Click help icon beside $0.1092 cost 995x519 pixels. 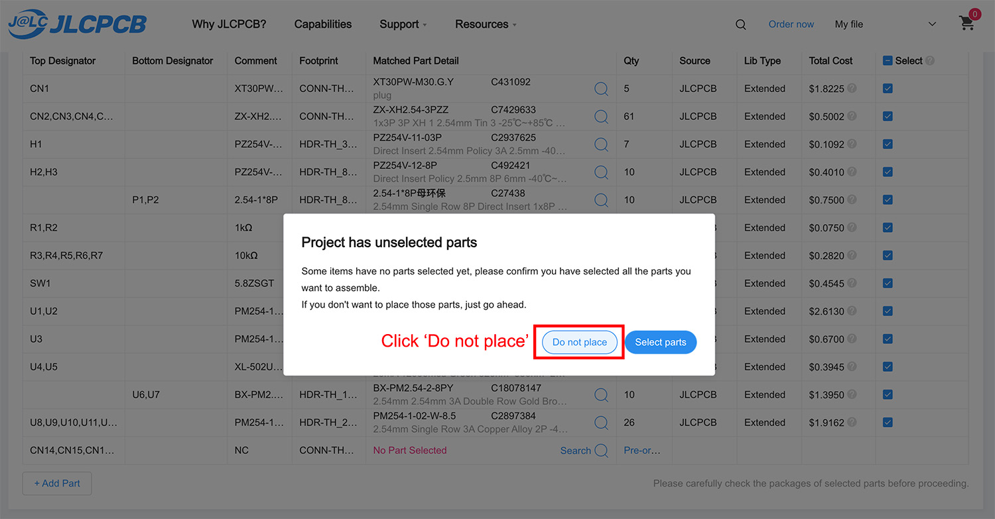[852, 144]
